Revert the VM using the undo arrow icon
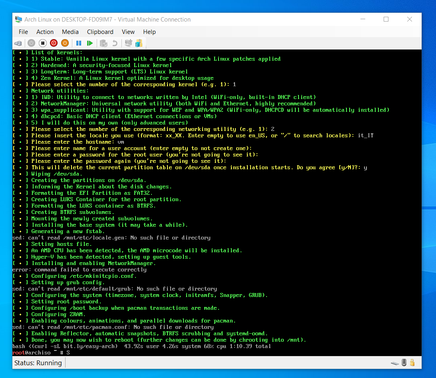Image resolution: width=436 pixels, height=378 pixels. coord(115,43)
